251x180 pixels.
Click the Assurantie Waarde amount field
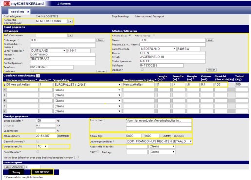pos(137,146)
